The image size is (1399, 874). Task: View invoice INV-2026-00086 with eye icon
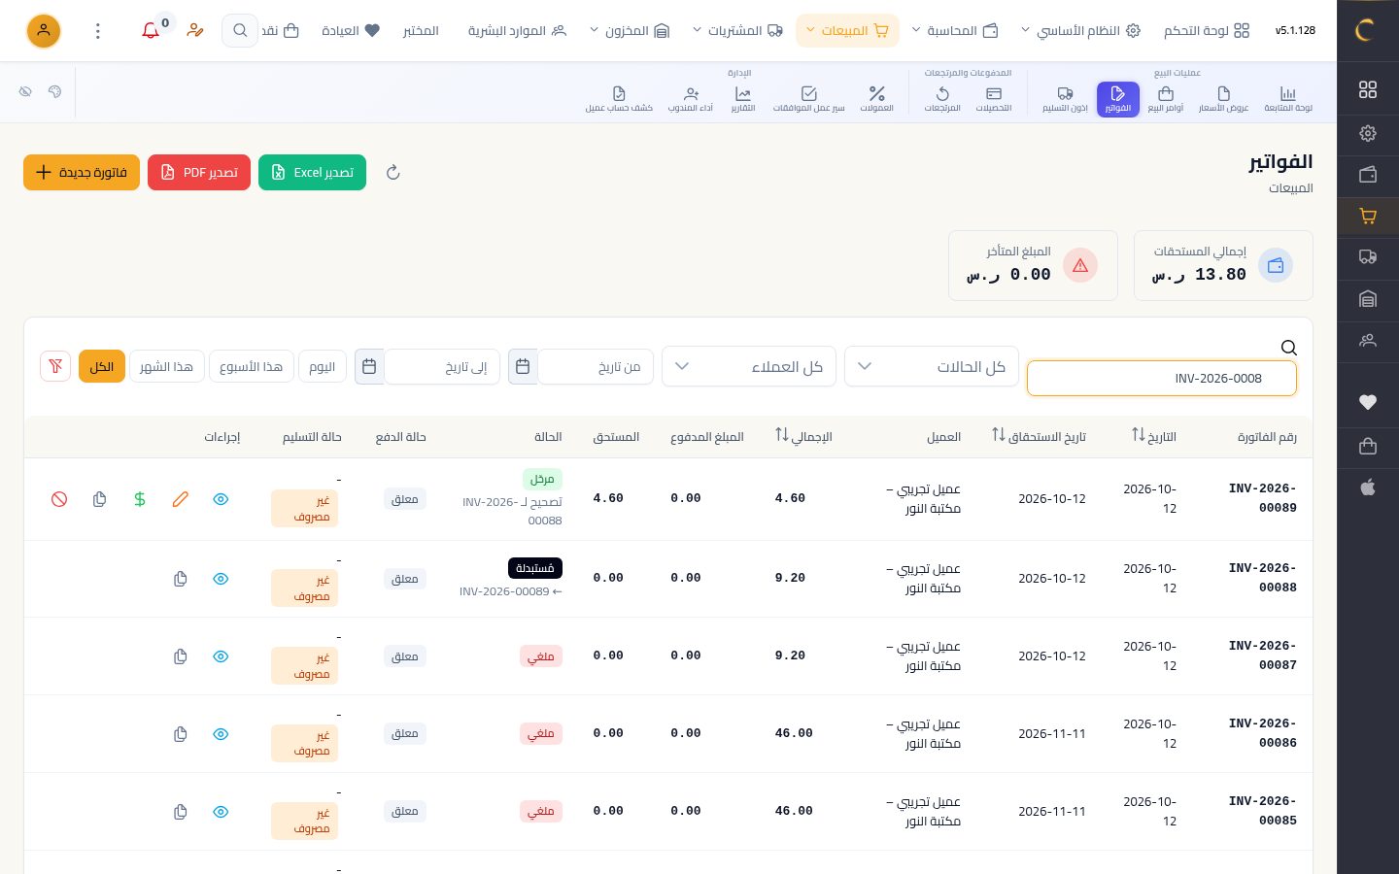click(221, 734)
